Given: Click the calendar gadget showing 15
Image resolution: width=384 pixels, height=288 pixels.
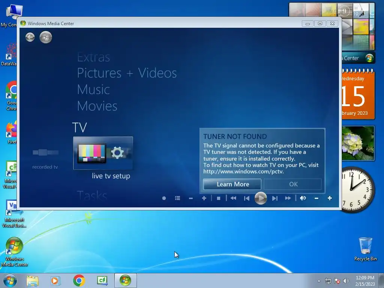Looking at the screenshot, I should pos(358,94).
